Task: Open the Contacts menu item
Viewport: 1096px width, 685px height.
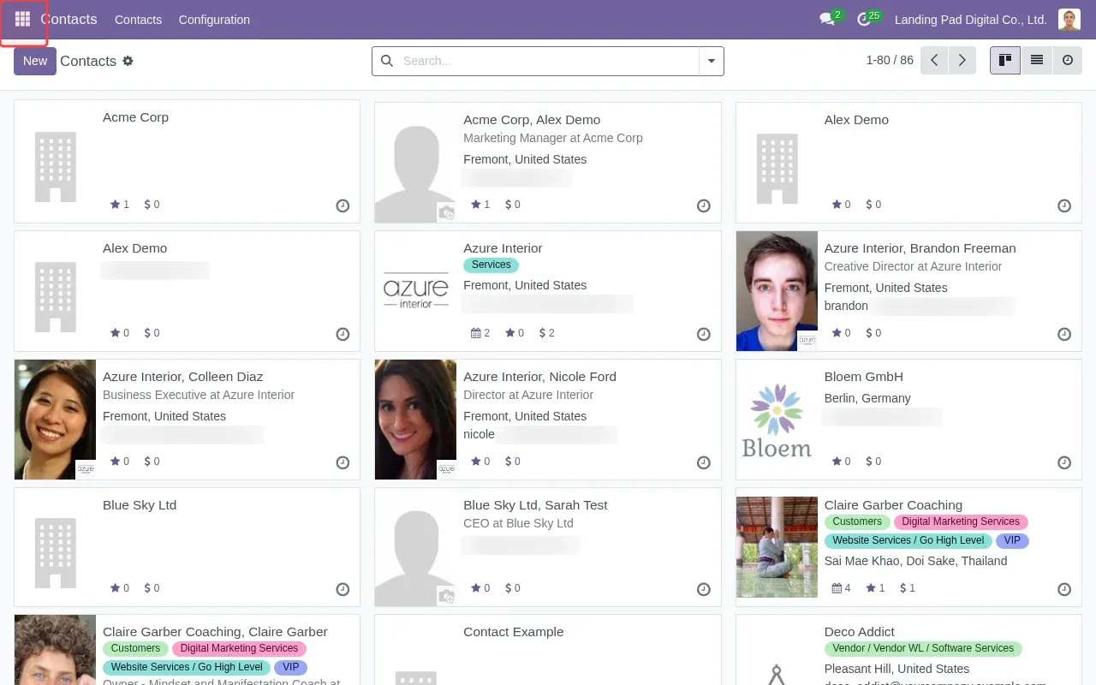Action: (138, 20)
